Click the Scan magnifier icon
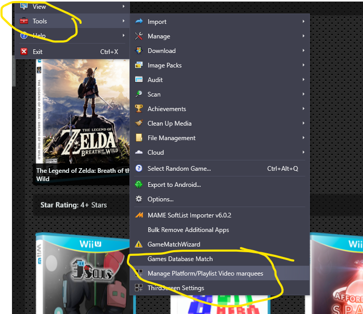This screenshot has width=363, height=314. point(139,94)
